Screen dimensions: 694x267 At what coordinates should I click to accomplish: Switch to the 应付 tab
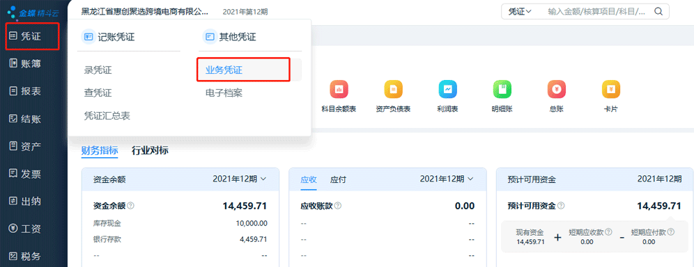click(338, 179)
